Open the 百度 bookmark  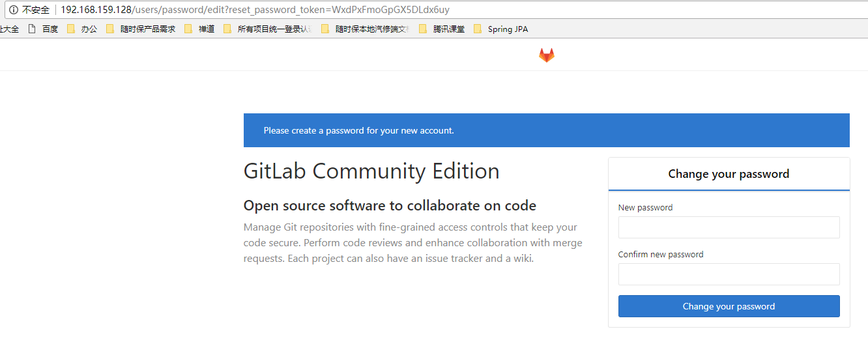pyautogui.click(x=43, y=29)
